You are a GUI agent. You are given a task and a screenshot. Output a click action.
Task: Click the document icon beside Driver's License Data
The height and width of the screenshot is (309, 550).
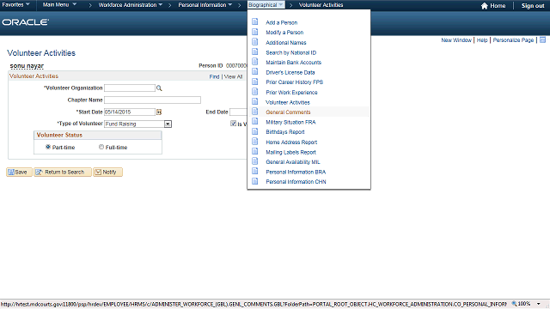tap(255, 71)
